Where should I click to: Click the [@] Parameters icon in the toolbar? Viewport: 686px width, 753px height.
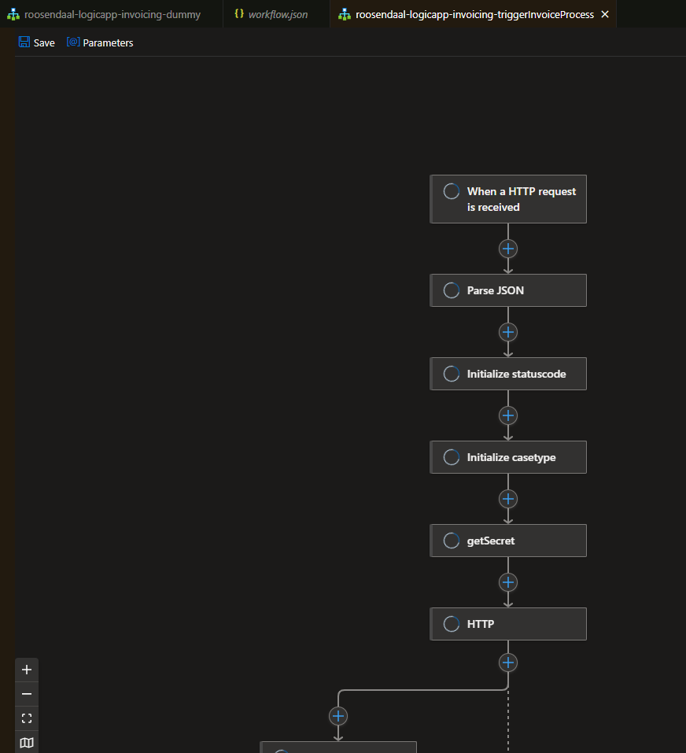click(74, 42)
